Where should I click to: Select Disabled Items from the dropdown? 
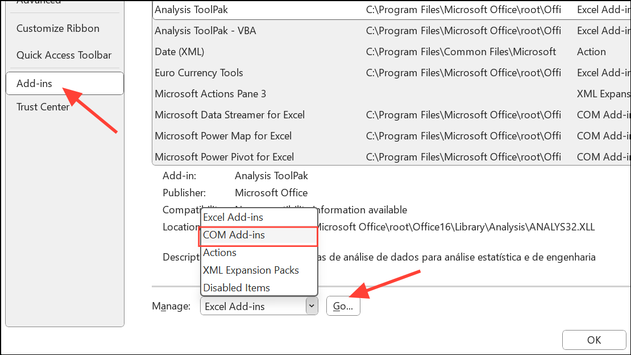pyautogui.click(x=236, y=287)
